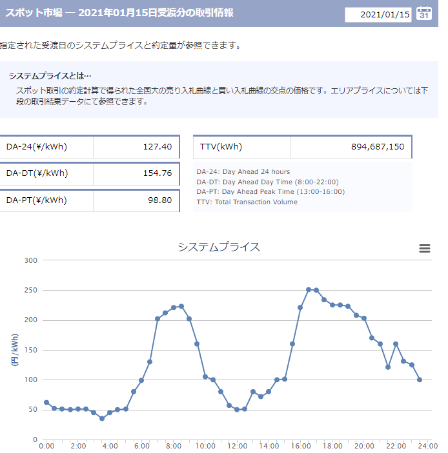Screen dimensions: 448x453
Task: Select the DA-24(¥/kWh) label cell
Action: click(46, 147)
